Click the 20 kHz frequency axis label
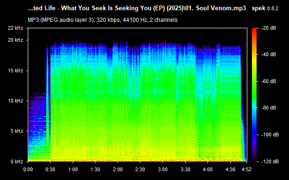This screenshot has height=180, width=289. tap(15, 40)
